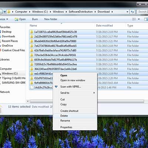Click the preview pane icon in toolbar
This screenshot has height=148, width=148.
tap(146, 19)
